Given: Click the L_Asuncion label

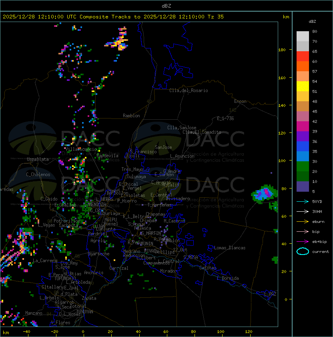Looking at the screenshot, I should pyautogui.click(x=182, y=156).
